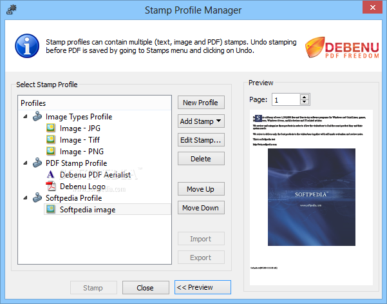Image resolution: width=387 pixels, height=304 pixels.
Task: Click the blue information icon
Action: 27,46
